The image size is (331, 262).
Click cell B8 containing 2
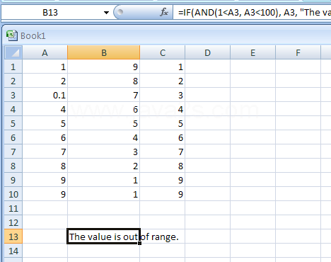coord(104,166)
